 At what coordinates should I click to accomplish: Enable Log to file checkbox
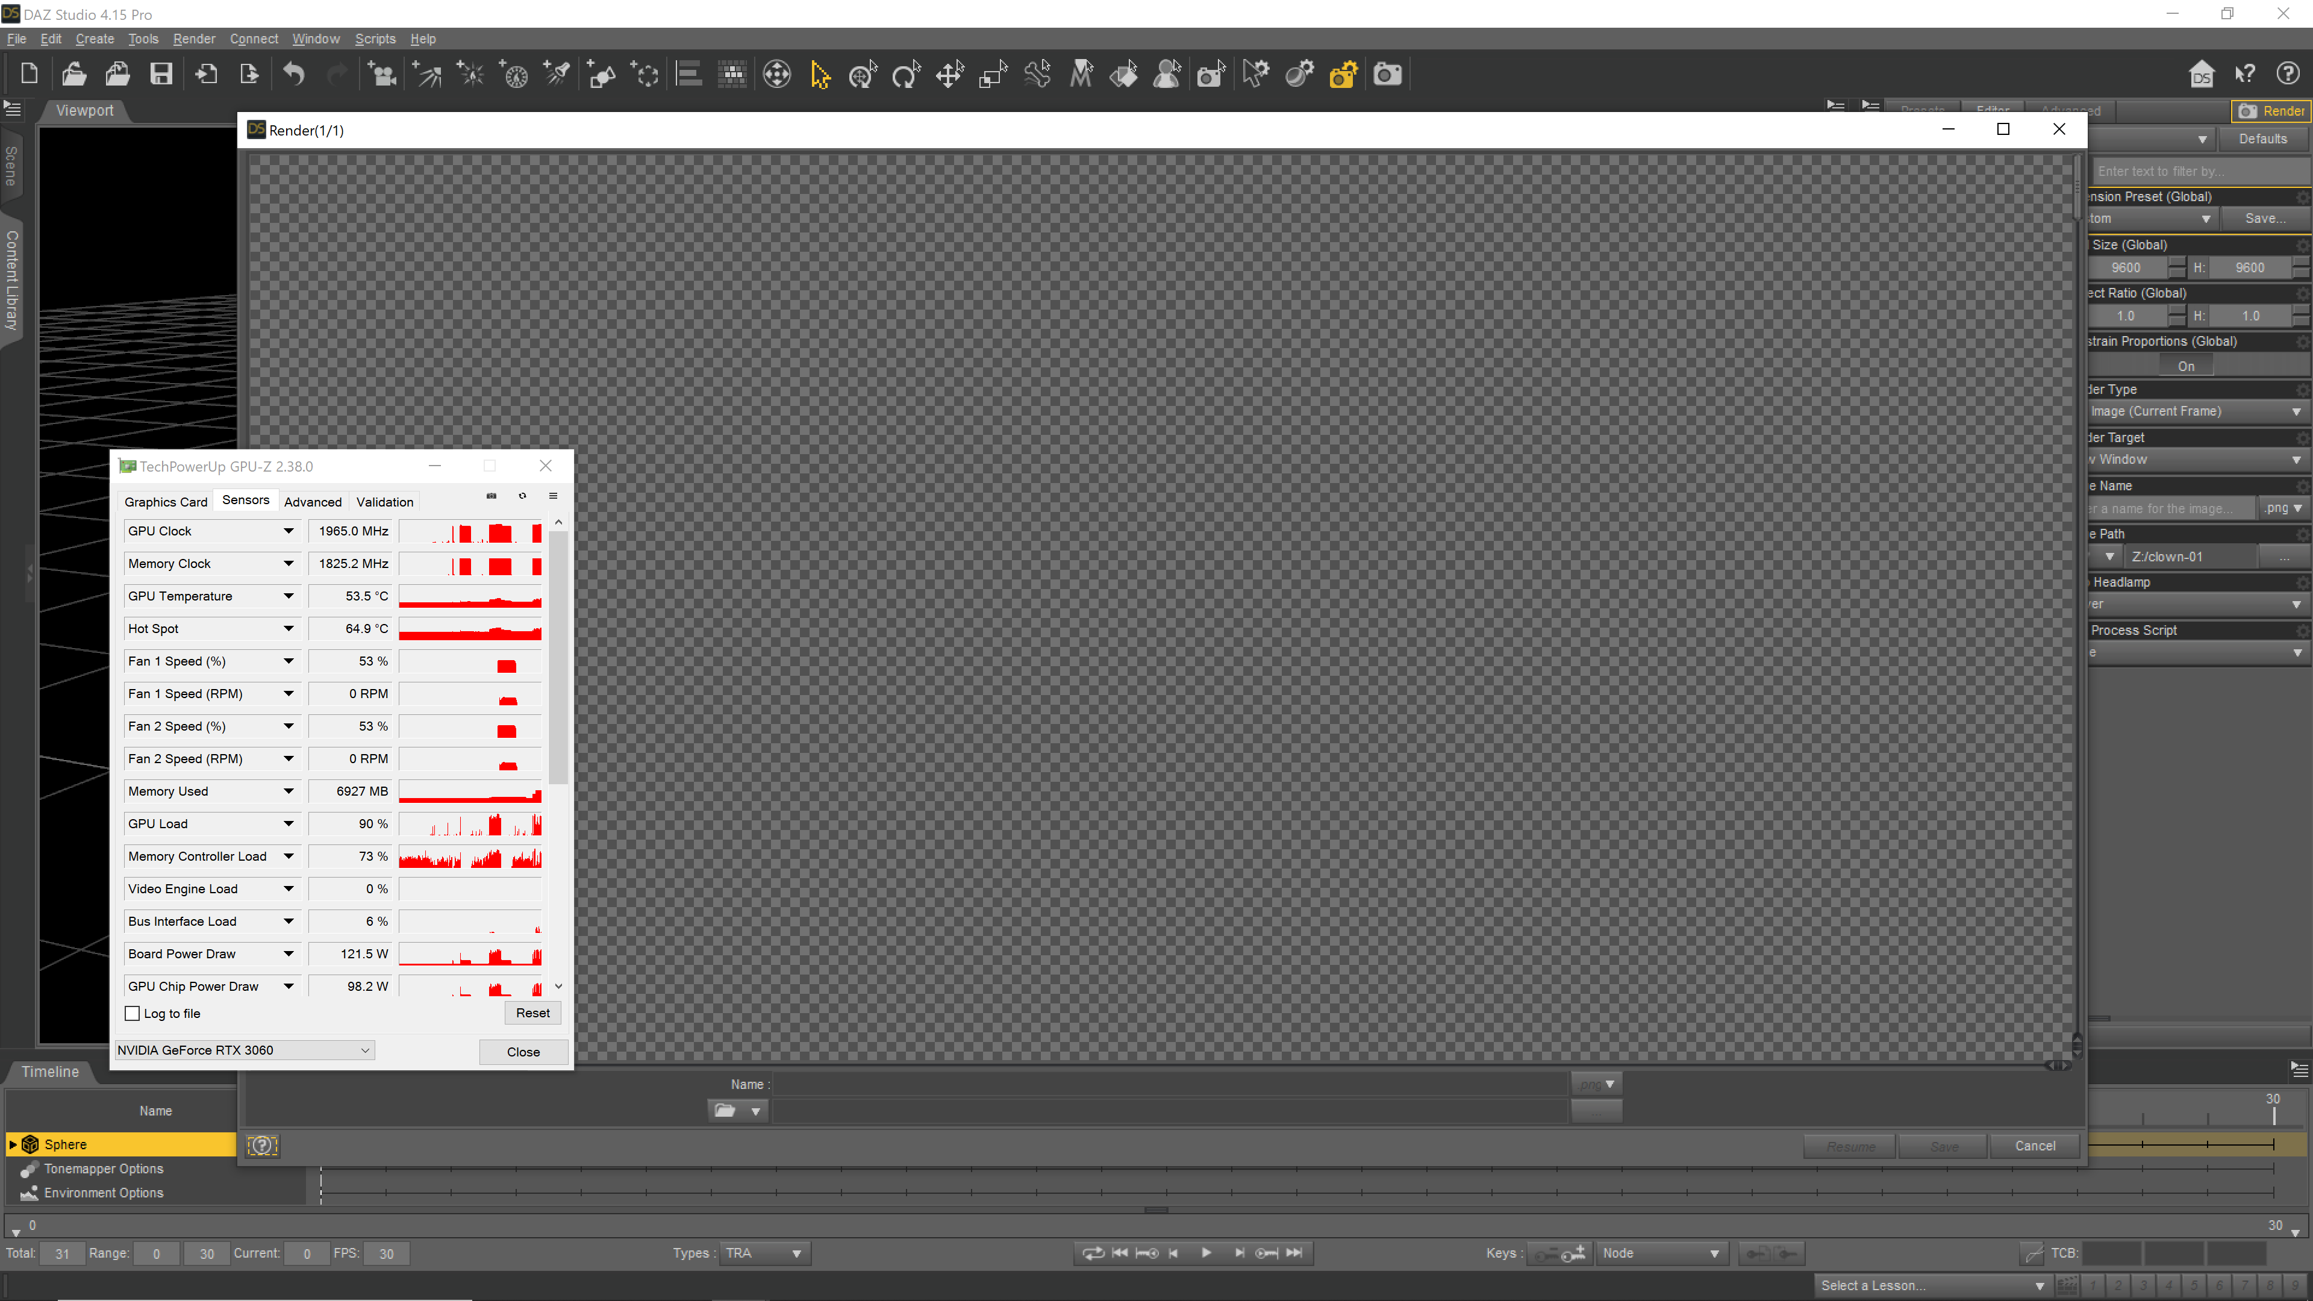click(133, 1014)
